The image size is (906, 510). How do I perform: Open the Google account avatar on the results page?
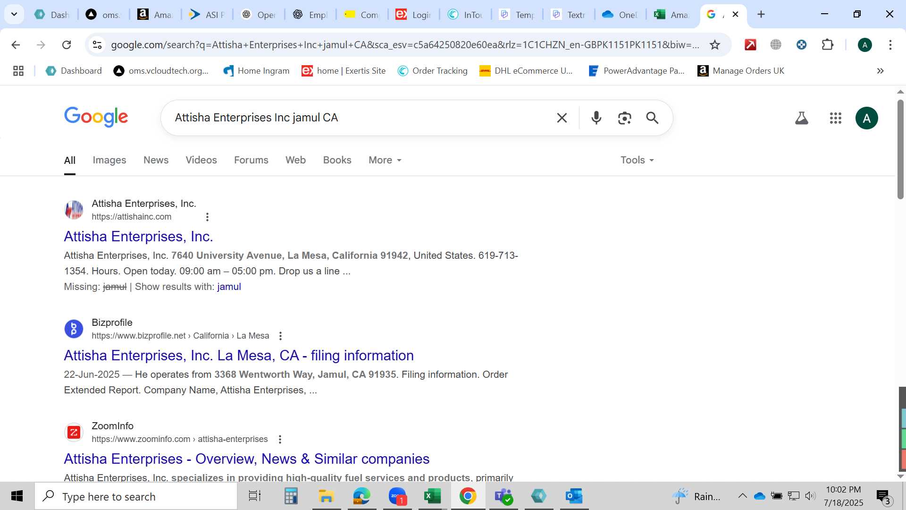tap(866, 118)
